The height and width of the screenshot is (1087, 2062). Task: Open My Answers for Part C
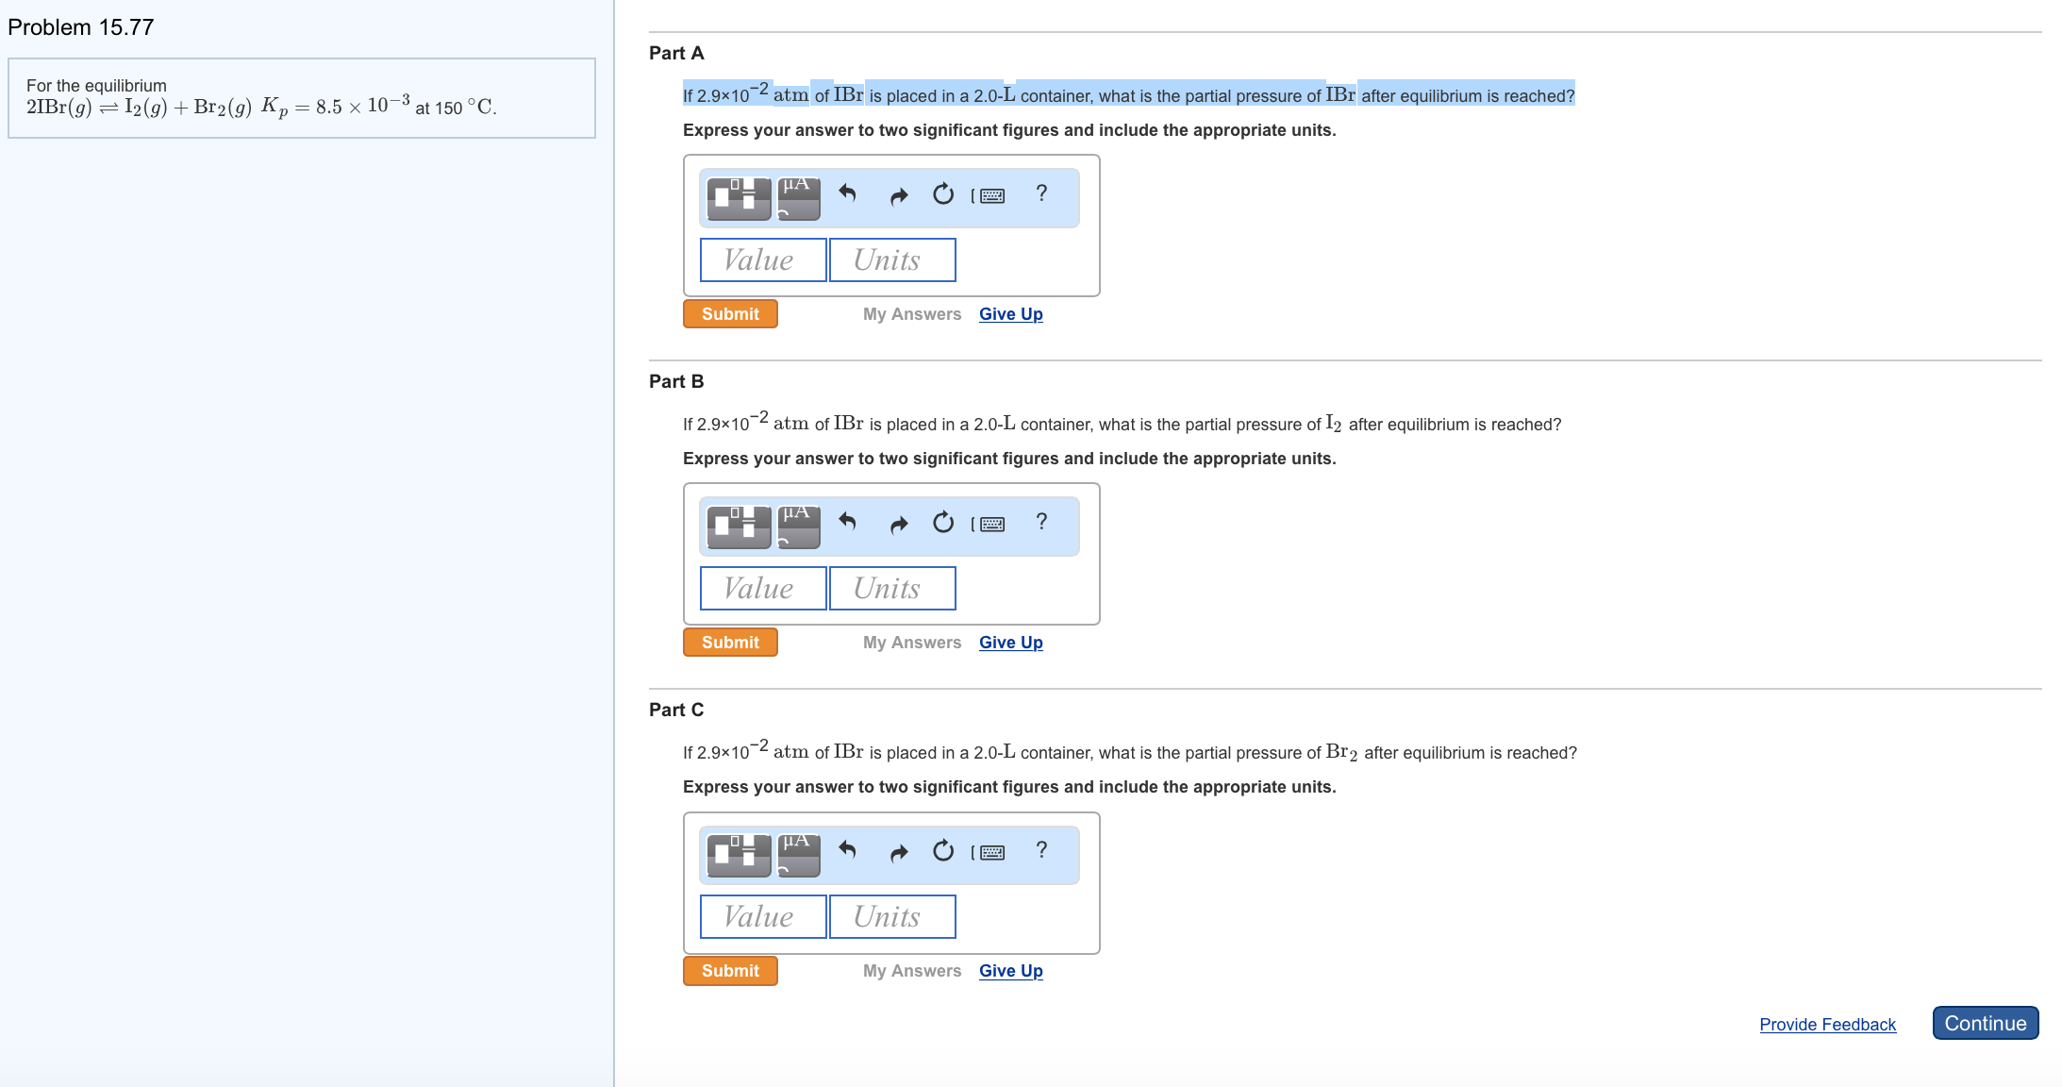[x=912, y=971]
